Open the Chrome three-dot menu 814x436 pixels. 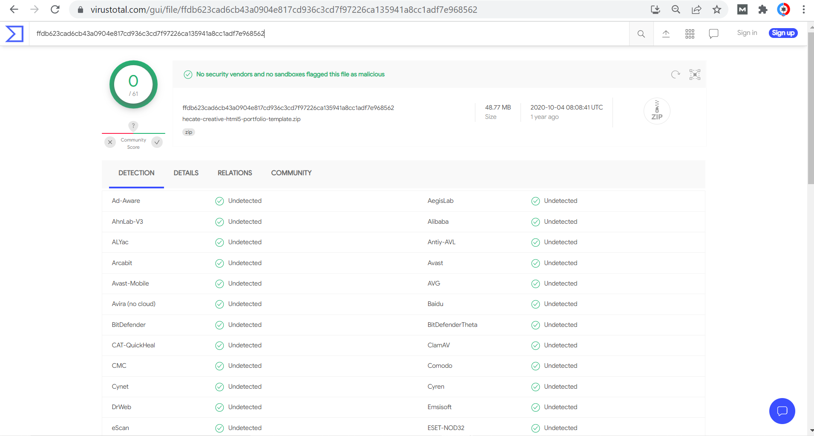tap(804, 9)
